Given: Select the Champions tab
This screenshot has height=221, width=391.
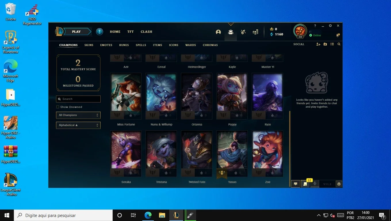Looking at the screenshot, I should 68,45.
